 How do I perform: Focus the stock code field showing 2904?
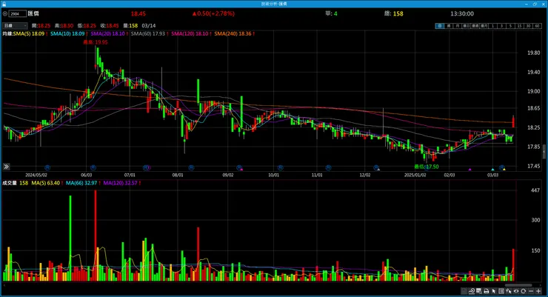point(18,13)
